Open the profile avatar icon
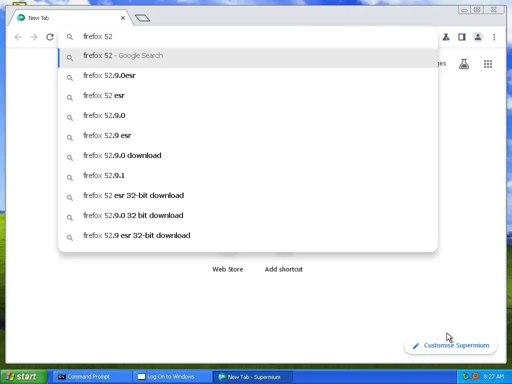The image size is (512, 384). [477, 37]
